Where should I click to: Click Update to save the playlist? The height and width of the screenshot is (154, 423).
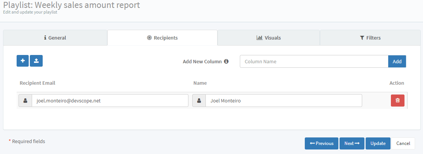[x=378, y=143]
